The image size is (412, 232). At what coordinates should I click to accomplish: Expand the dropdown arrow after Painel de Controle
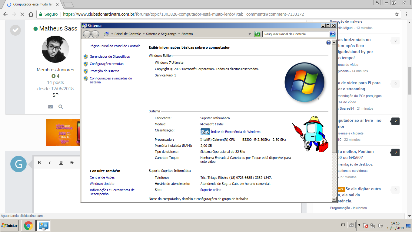(x=144, y=34)
